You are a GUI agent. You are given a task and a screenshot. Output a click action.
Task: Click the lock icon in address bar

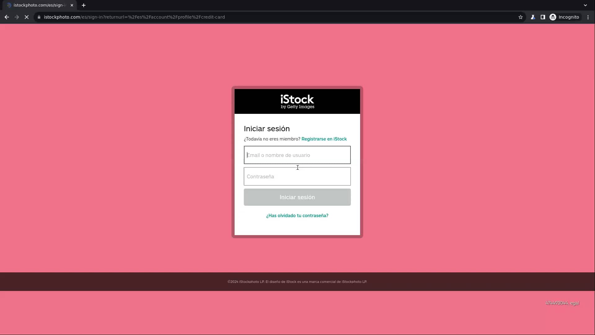(39, 17)
